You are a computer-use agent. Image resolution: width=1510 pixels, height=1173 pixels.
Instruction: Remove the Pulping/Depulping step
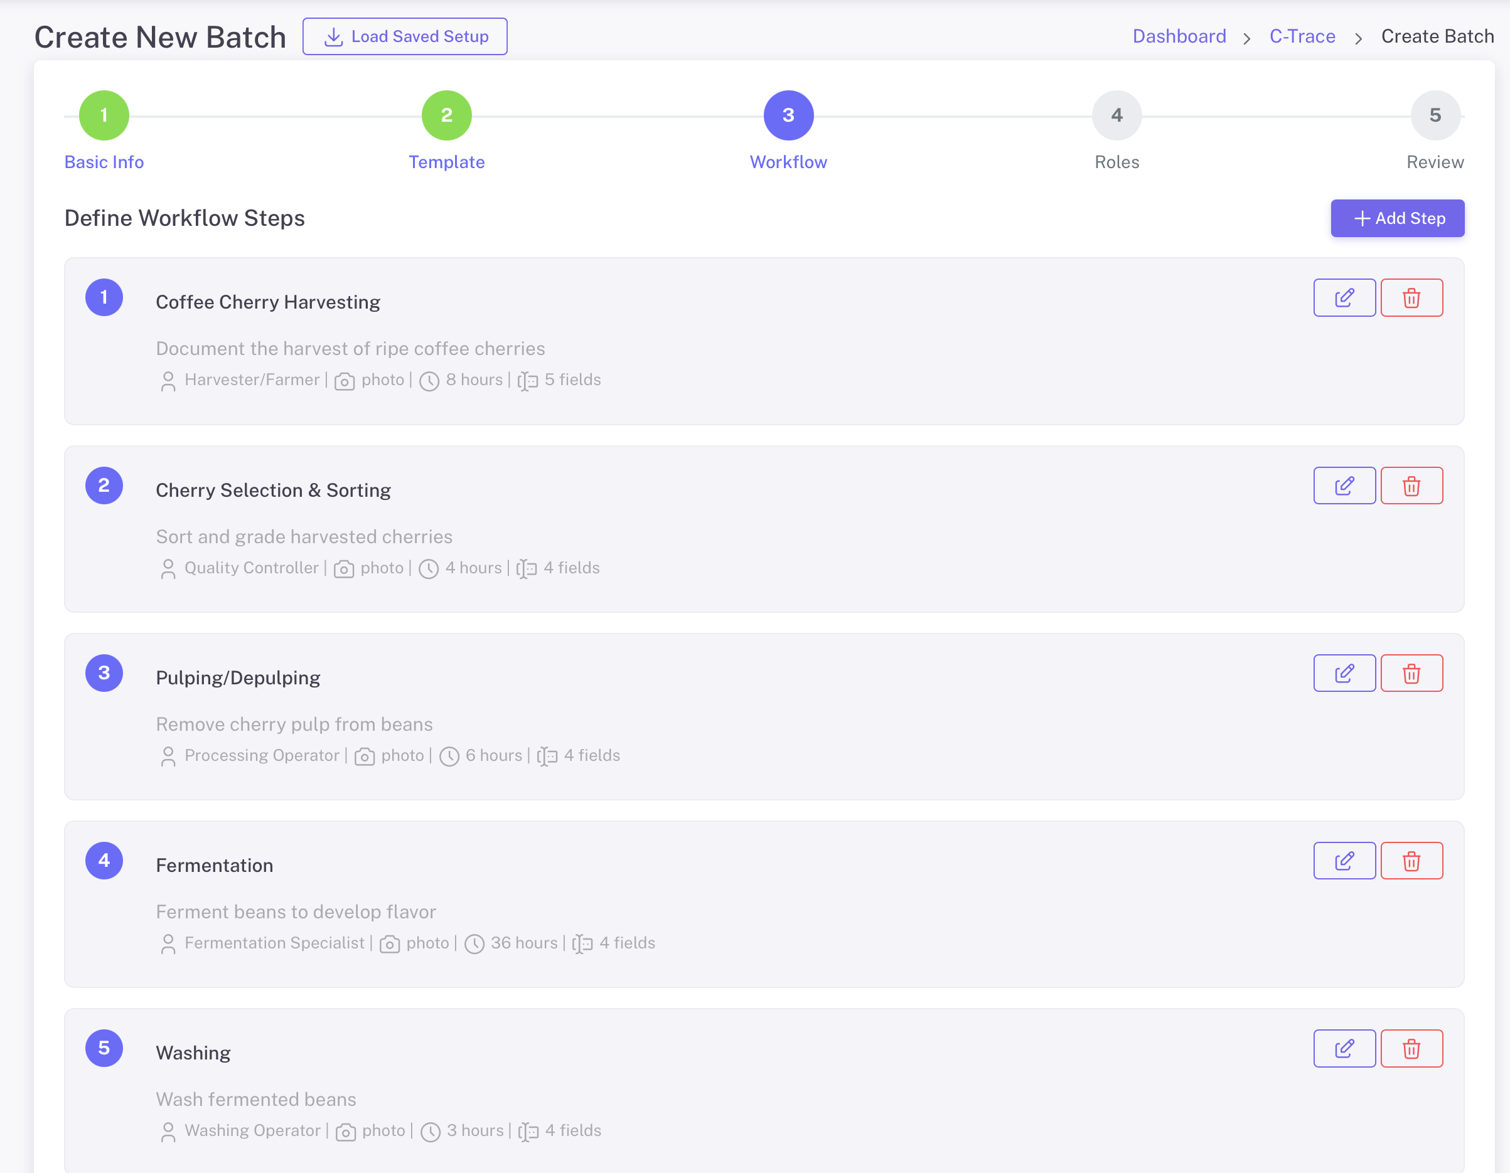pos(1411,672)
